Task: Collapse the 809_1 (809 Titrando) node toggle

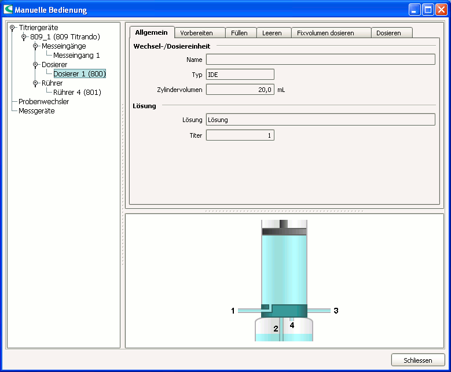Action: [x=24, y=37]
